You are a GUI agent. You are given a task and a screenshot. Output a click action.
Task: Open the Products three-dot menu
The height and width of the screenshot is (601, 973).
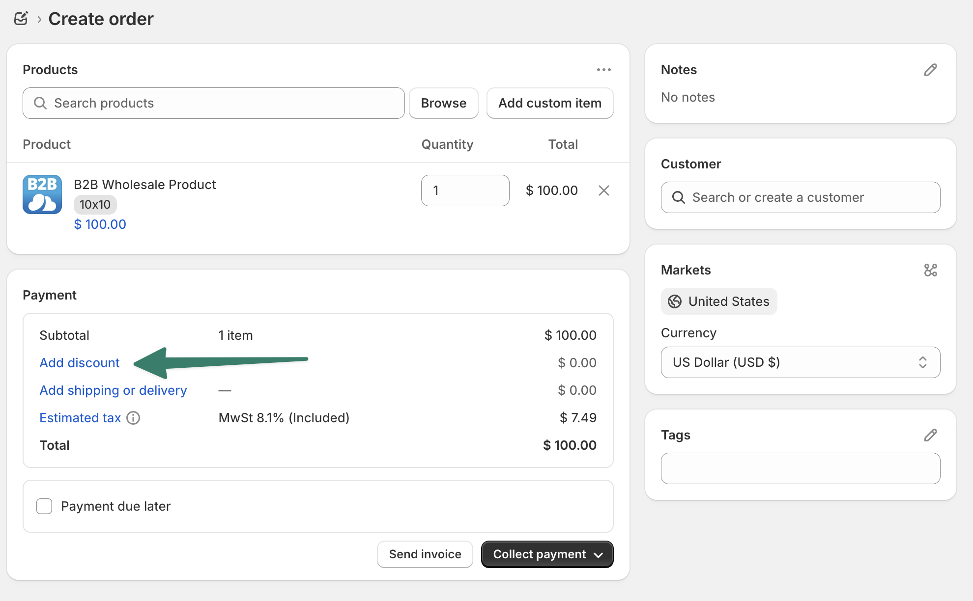point(603,70)
